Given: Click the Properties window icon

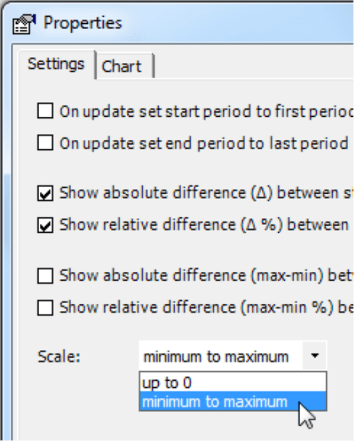Looking at the screenshot, I should pos(24,24).
